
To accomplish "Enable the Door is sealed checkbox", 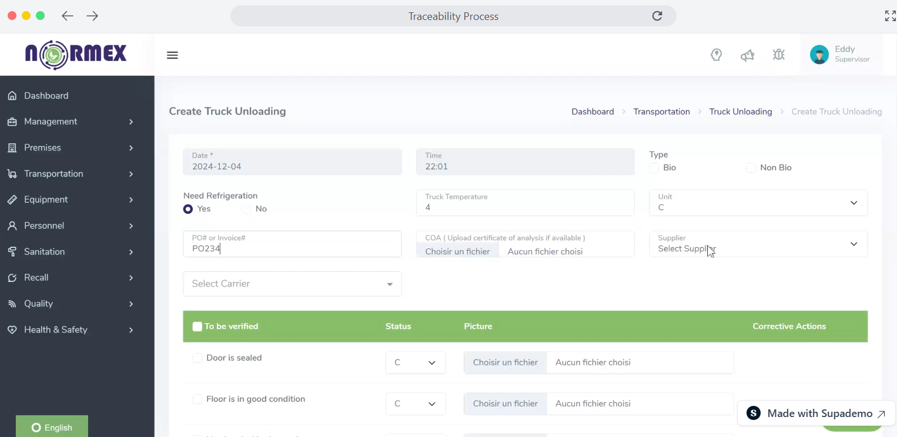I will pos(198,358).
